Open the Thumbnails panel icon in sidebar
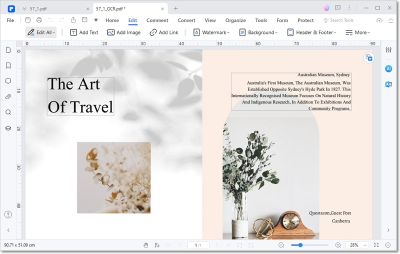 [x=8, y=49]
